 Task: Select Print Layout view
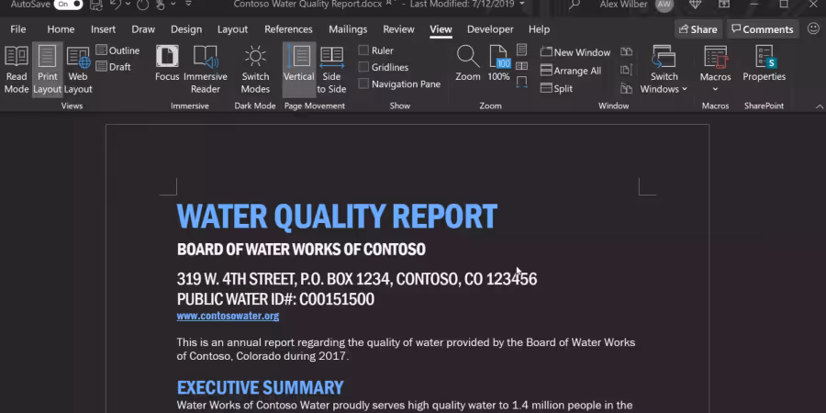tap(48, 70)
